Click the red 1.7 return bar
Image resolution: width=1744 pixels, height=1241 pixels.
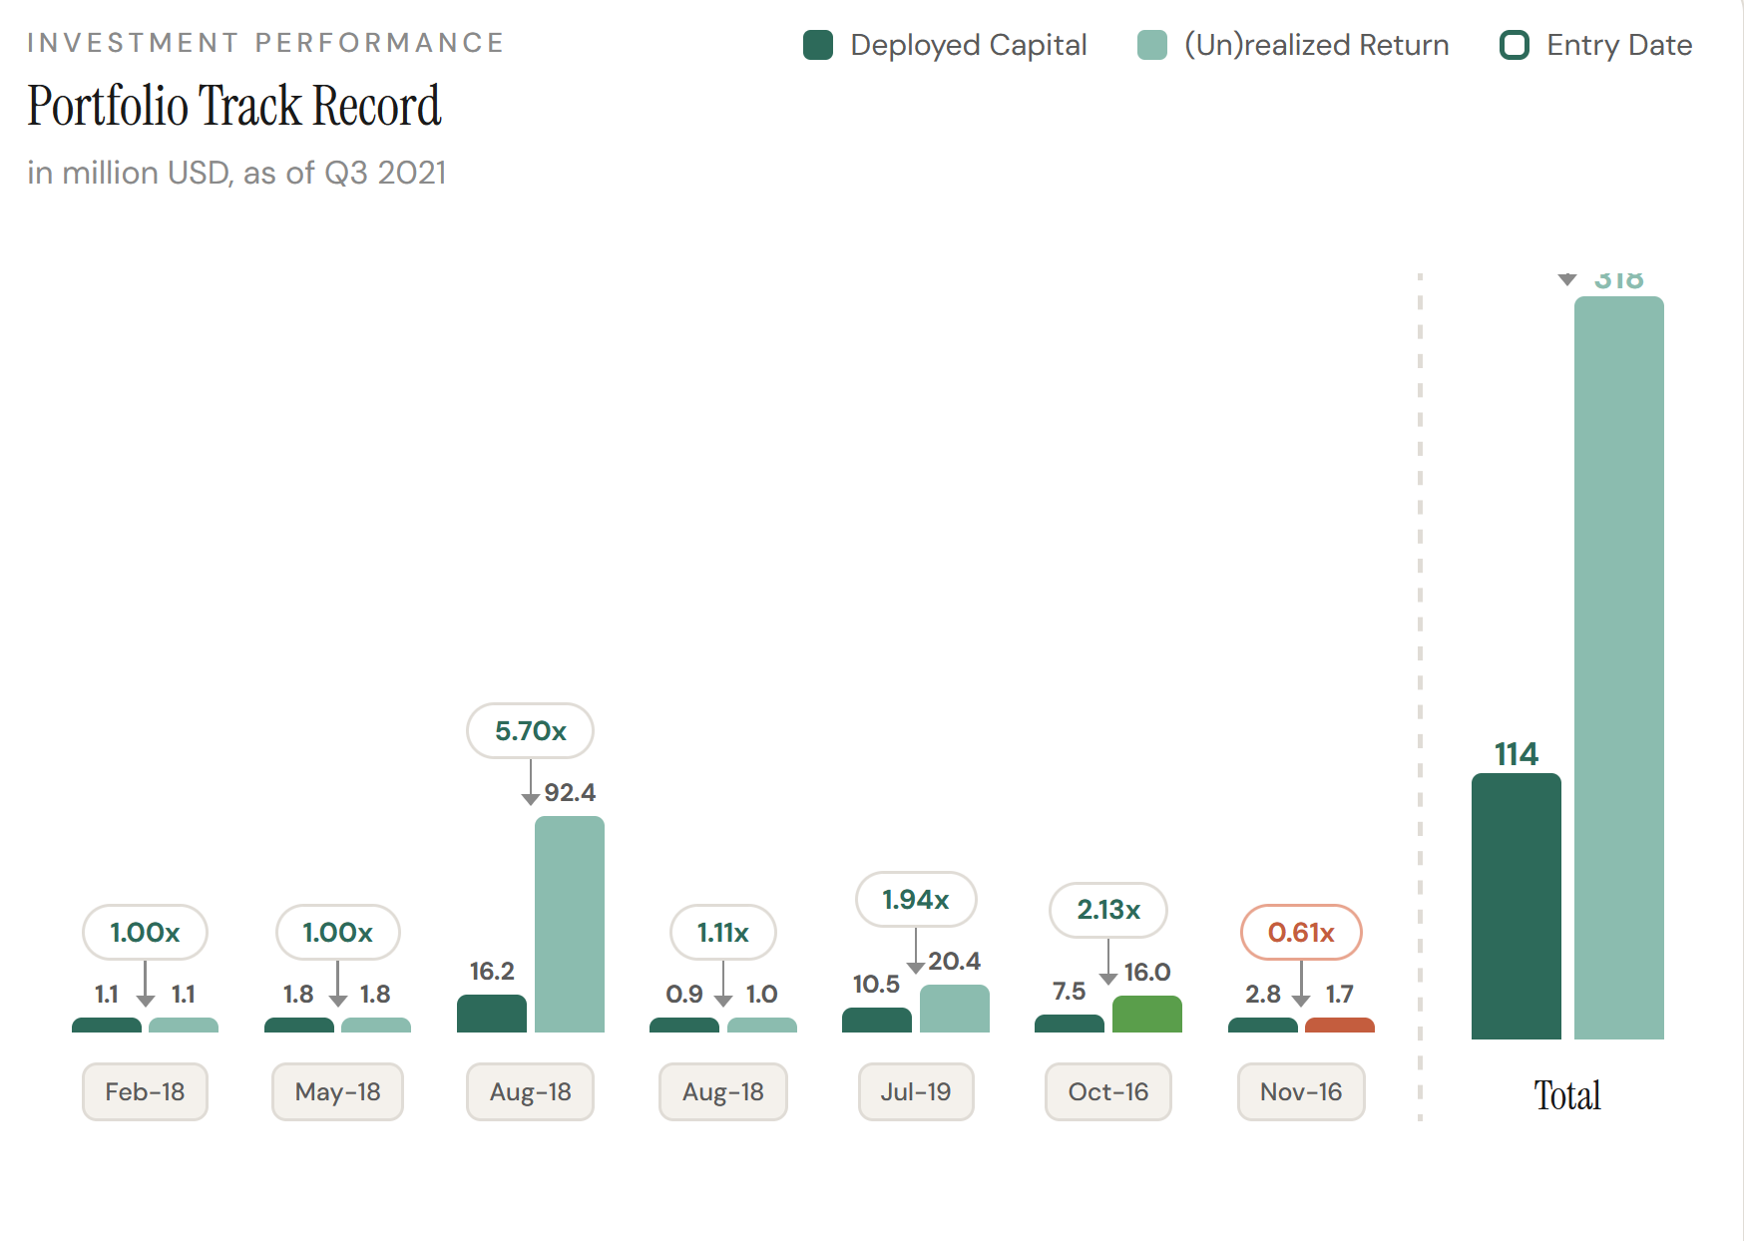tap(1339, 1026)
